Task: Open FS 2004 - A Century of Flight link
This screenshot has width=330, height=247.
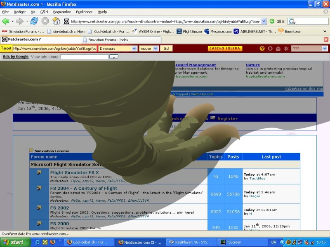Action: (x=84, y=188)
